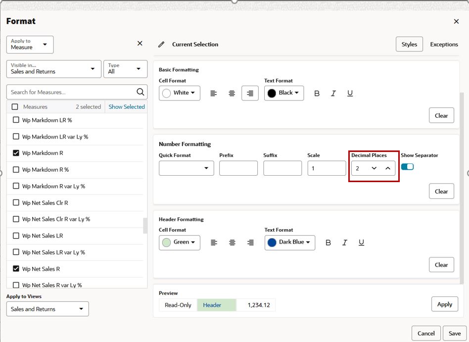Click the measure search magnifier icon
The width and height of the screenshot is (469, 342).
point(141,92)
